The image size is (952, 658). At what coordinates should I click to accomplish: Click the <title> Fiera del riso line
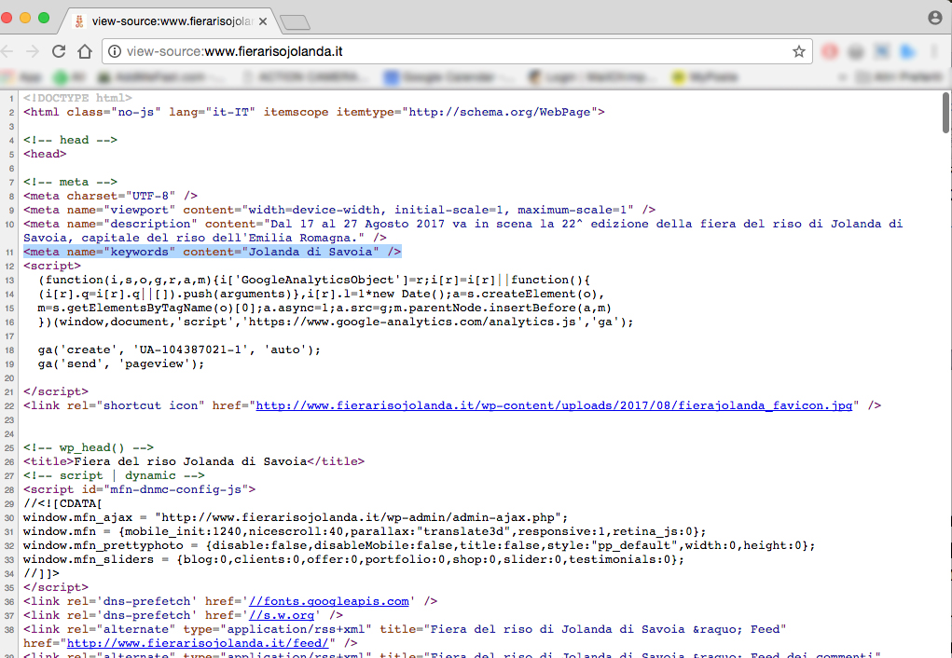click(x=194, y=461)
